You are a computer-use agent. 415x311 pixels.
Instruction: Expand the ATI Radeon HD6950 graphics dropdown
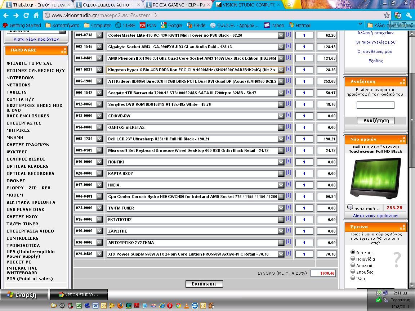click(281, 81)
